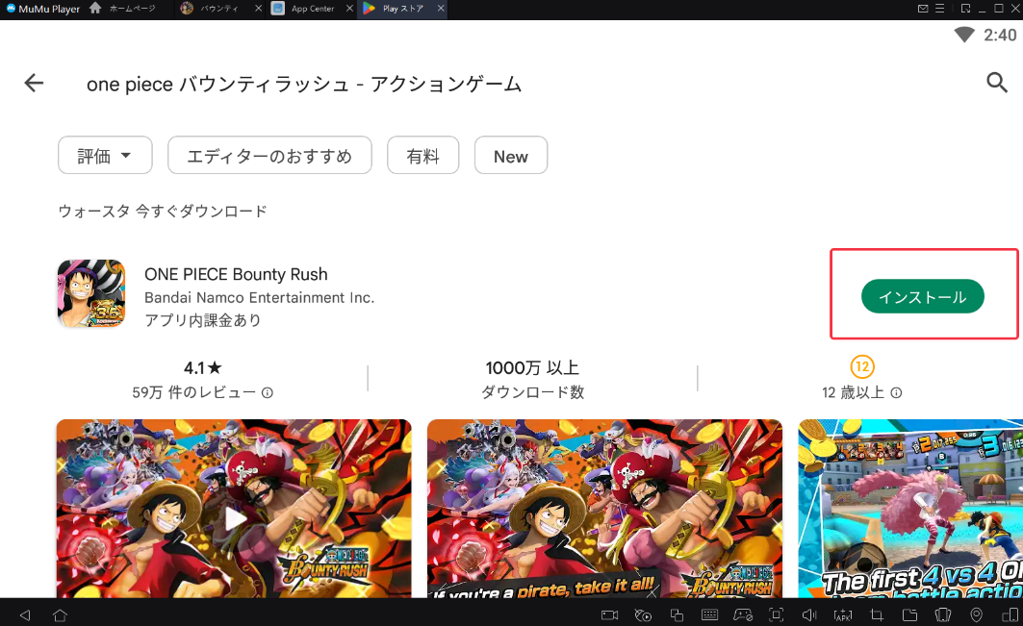Open the shared folder icon
Viewport: 1023px width, 626px height.
909,614
